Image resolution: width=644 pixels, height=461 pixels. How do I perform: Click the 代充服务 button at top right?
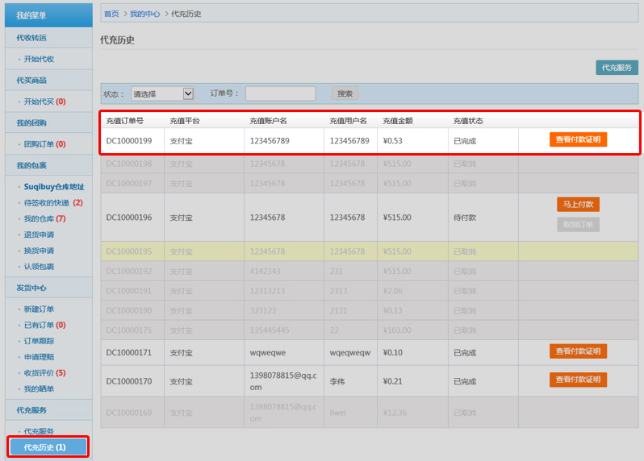[x=617, y=68]
